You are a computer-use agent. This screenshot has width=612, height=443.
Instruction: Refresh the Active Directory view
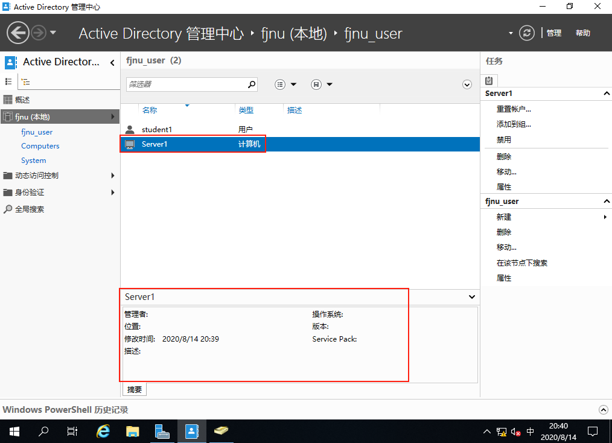(526, 33)
